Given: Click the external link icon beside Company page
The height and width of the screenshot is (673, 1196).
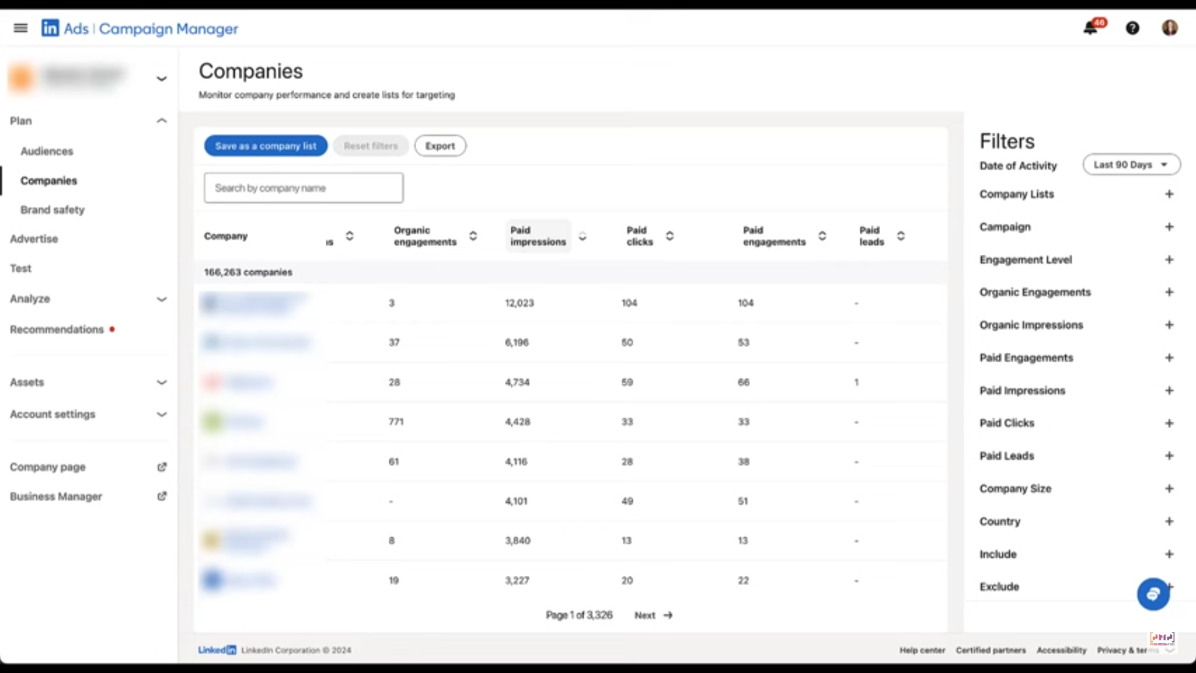Looking at the screenshot, I should click(x=162, y=467).
